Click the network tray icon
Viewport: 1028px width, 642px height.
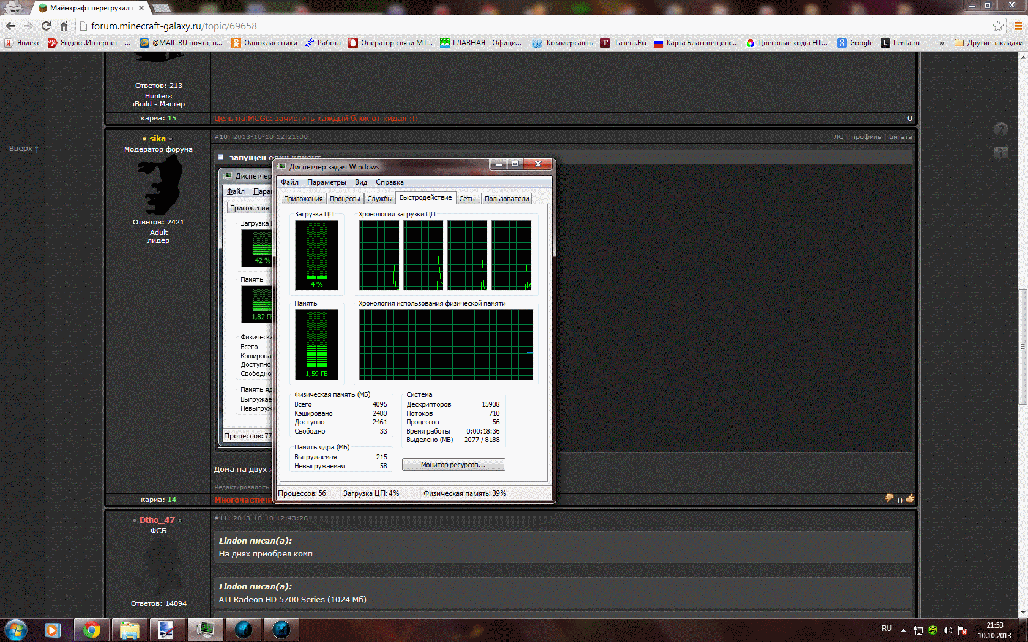point(918,630)
